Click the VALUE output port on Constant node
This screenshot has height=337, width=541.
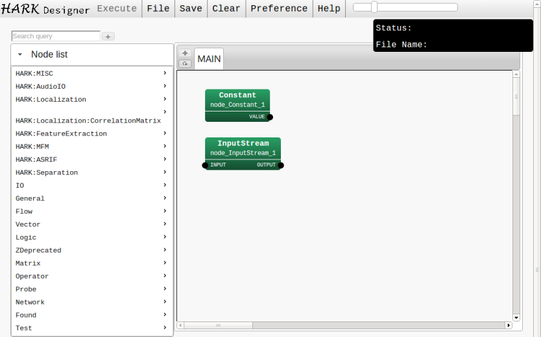(x=270, y=117)
